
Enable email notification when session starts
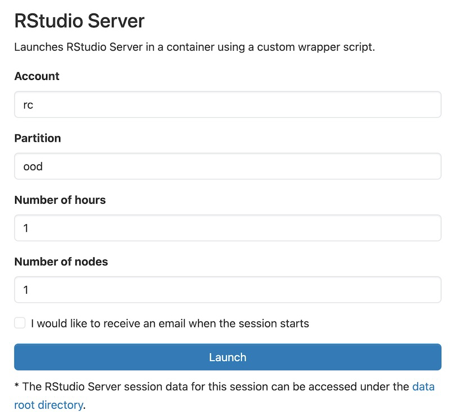click(20, 323)
